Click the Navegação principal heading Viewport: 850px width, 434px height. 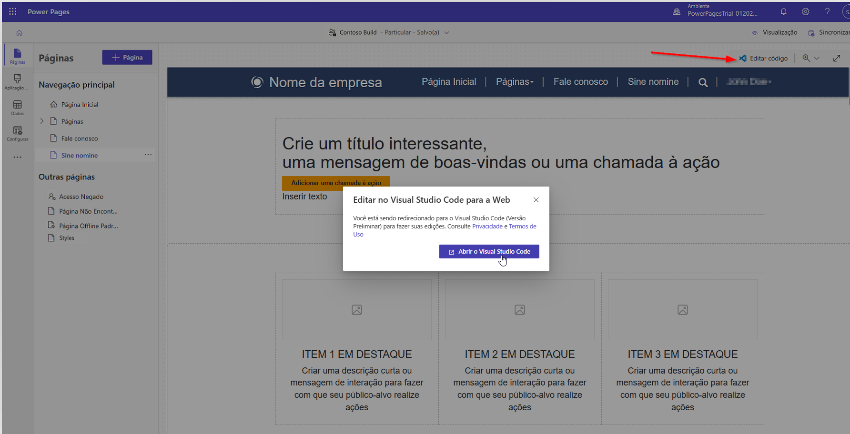(x=77, y=85)
